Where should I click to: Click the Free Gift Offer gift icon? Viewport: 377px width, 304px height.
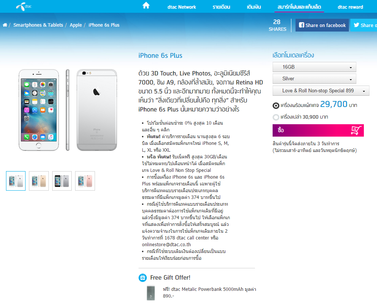[143, 278]
